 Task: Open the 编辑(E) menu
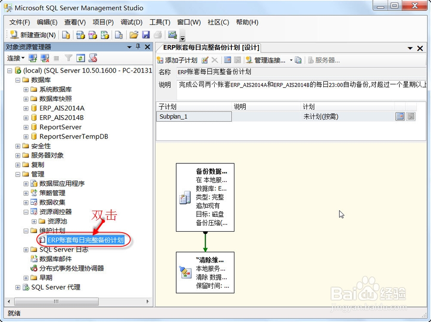click(47, 22)
